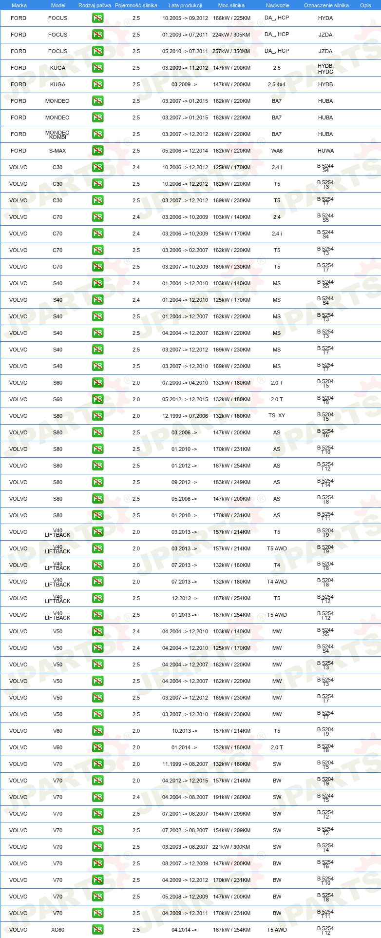This screenshot has width=381, height=938.
Task: Click fuel icon in MONDEO KOMBI row
Action: [x=97, y=134]
